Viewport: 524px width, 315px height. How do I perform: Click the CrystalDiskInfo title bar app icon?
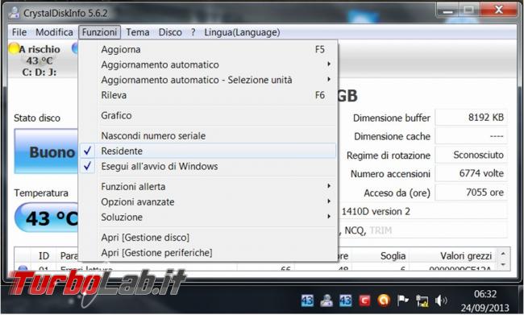pos(15,13)
